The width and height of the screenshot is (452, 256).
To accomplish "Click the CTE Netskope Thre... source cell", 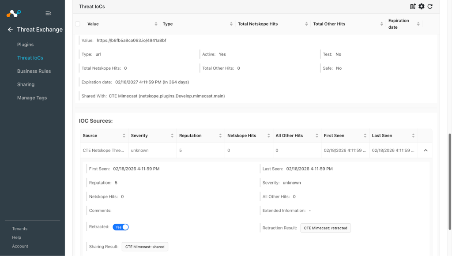I will click(103, 151).
